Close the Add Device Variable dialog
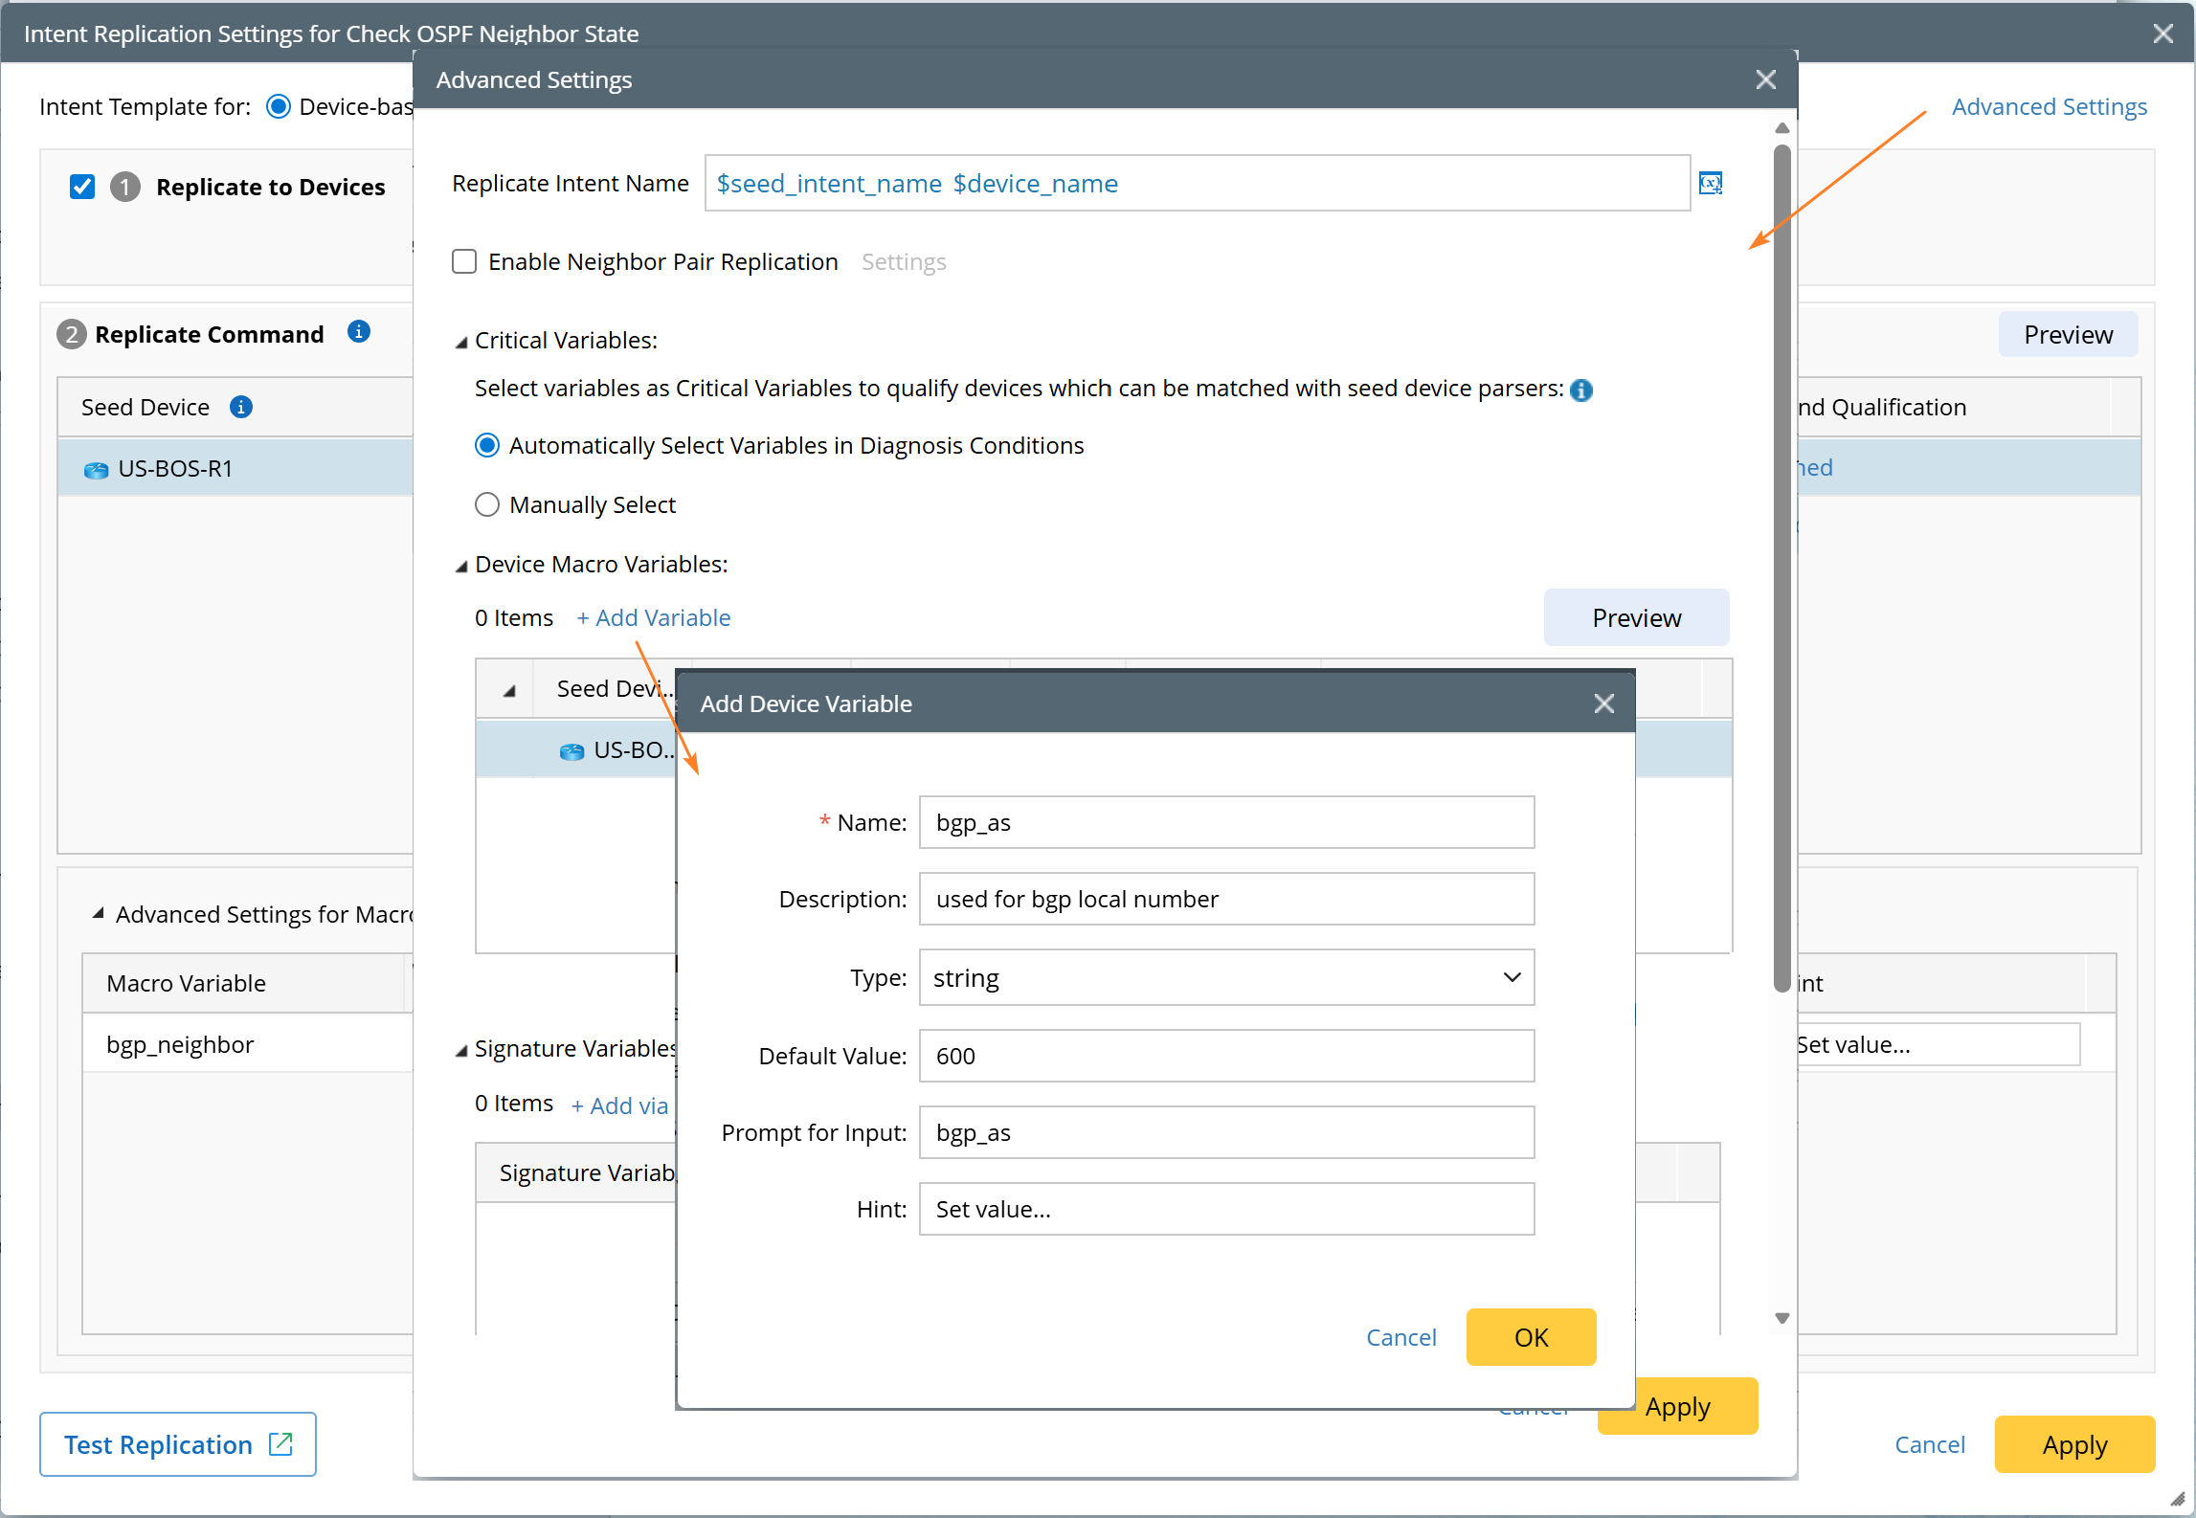2196x1518 pixels. pos(1603,703)
